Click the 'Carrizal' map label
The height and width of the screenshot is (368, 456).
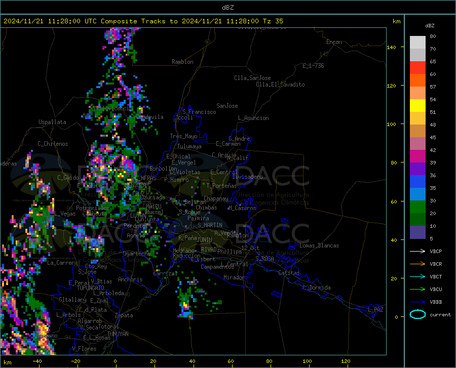(x=165, y=273)
